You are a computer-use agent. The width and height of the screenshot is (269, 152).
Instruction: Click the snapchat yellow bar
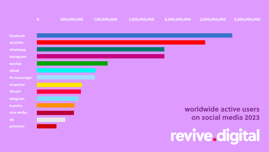(x=59, y=85)
